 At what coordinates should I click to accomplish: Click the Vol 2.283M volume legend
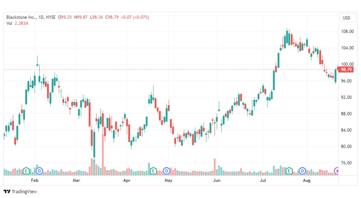pos(17,23)
